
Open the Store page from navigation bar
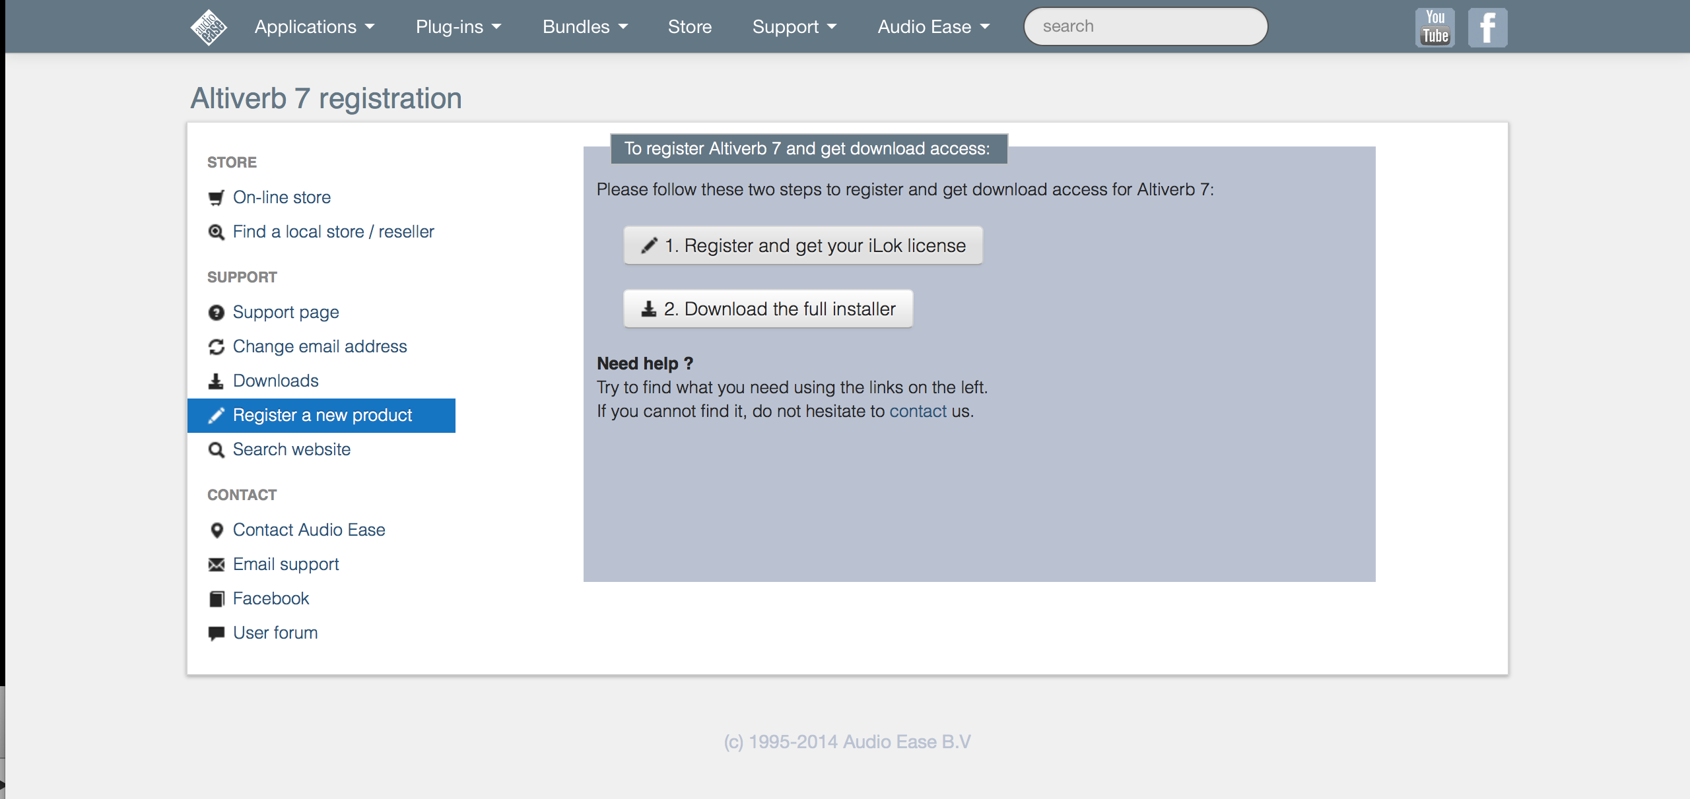[690, 27]
